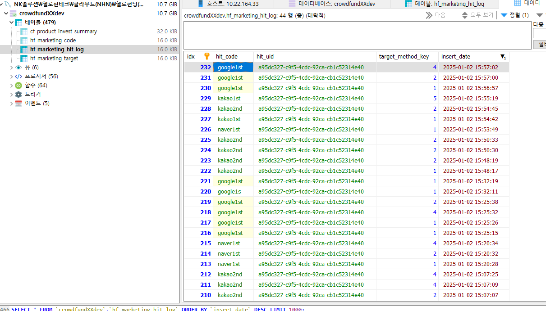This screenshot has width=546, height=311.
Task: Click the hf_marketing_target table icon
Action: [x=24, y=59]
